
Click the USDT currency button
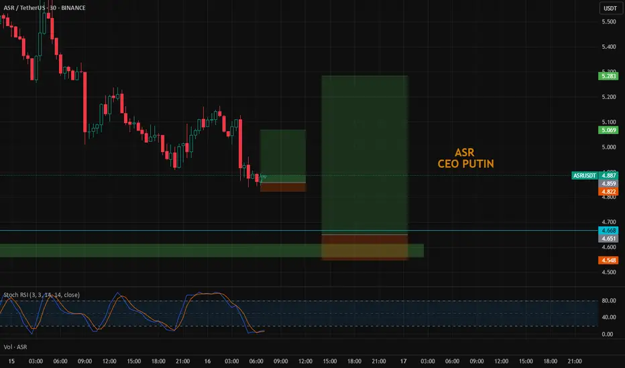point(610,8)
